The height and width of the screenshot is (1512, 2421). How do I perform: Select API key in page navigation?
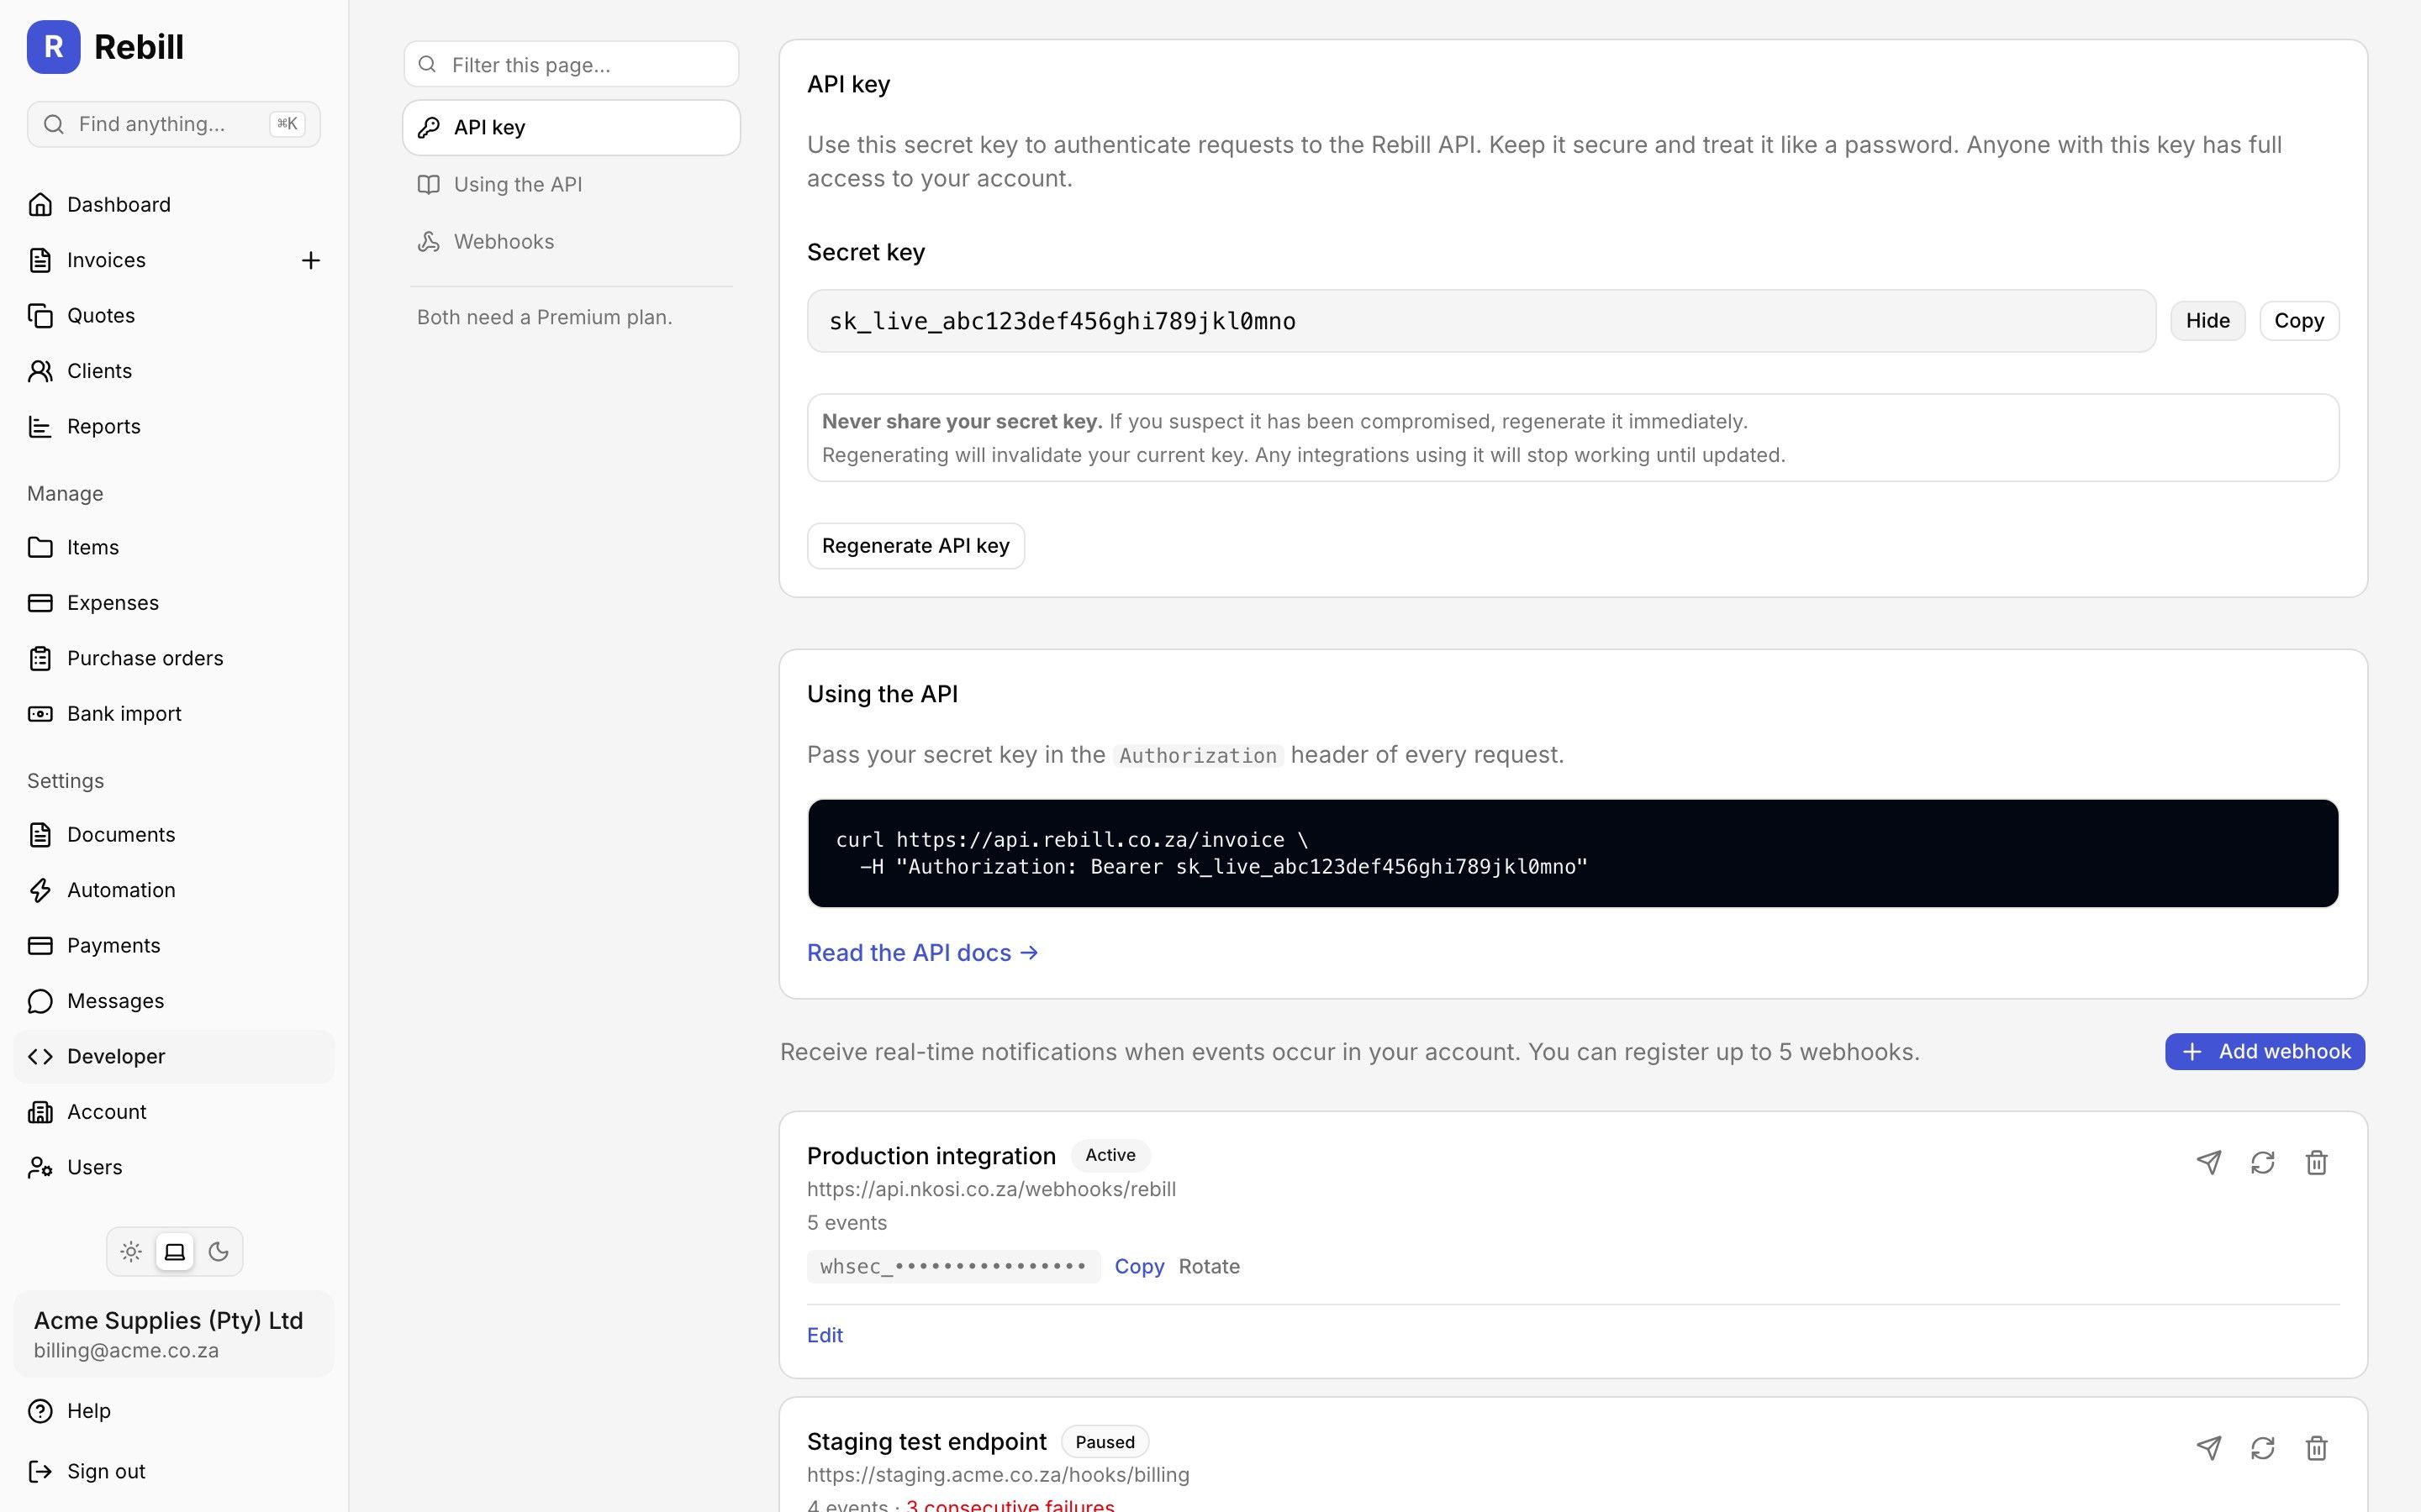point(572,128)
